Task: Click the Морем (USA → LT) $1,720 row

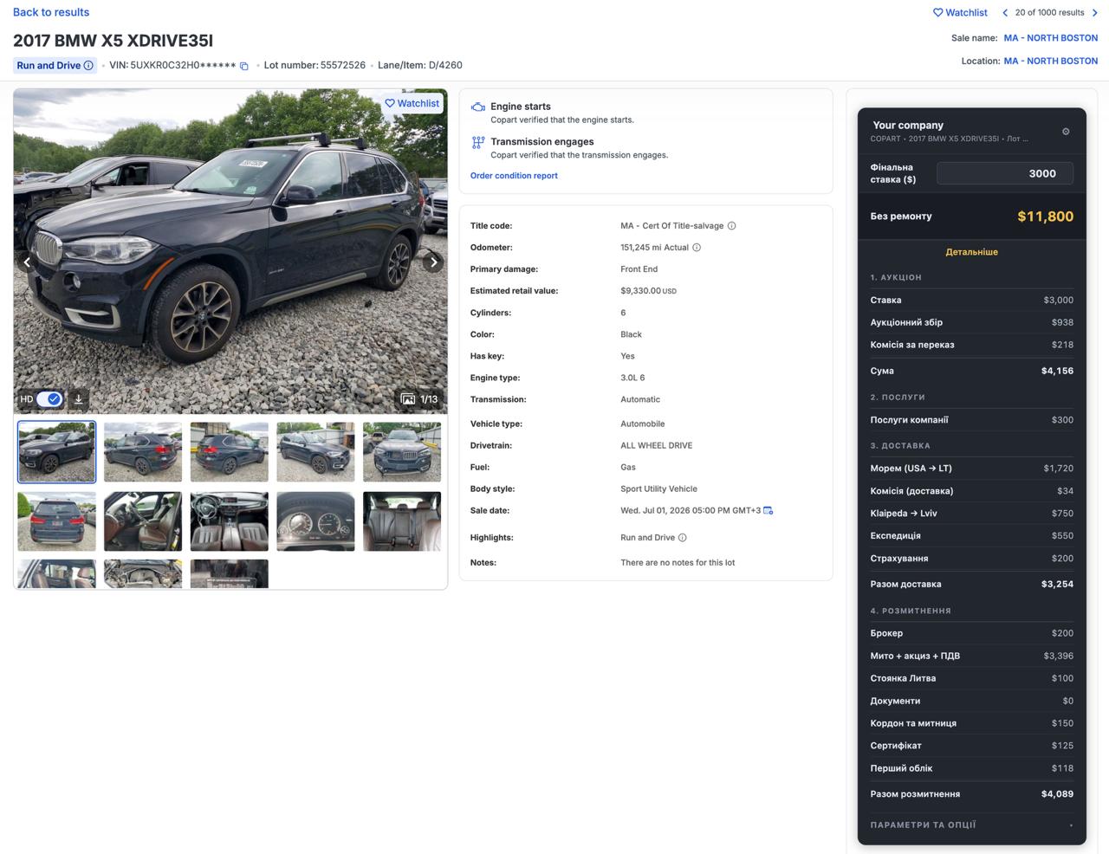Action: pyautogui.click(x=971, y=469)
